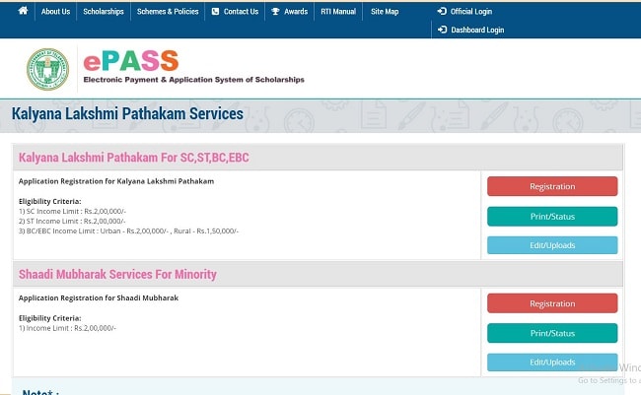Screen dimensions: 641x395
Task: Go to the Site Map
Action: coord(385,12)
